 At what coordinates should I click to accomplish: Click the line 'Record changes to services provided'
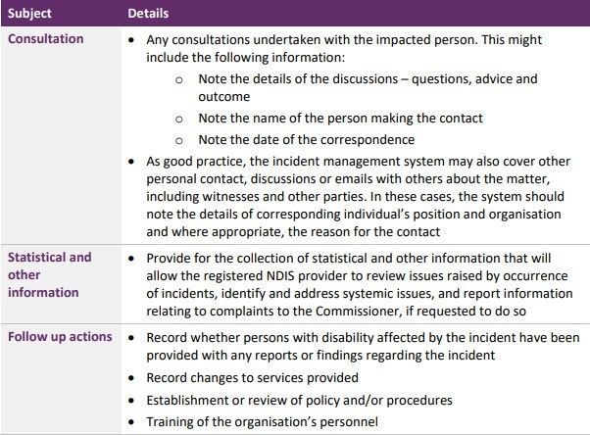tap(252, 377)
